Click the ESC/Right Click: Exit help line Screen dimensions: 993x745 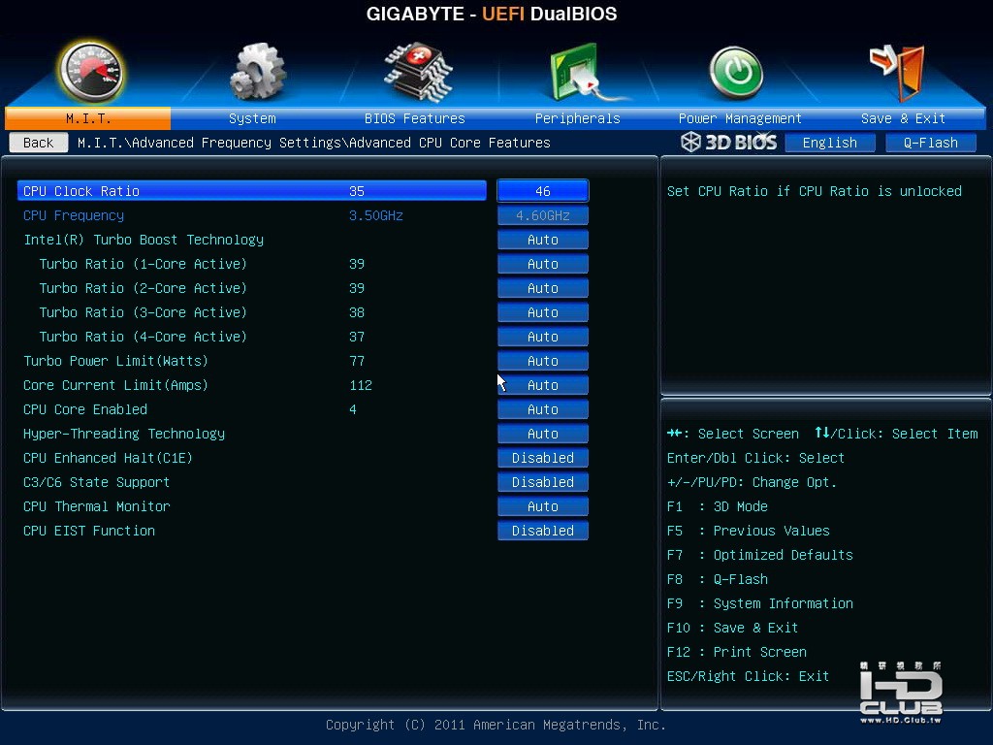coord(748,676)
